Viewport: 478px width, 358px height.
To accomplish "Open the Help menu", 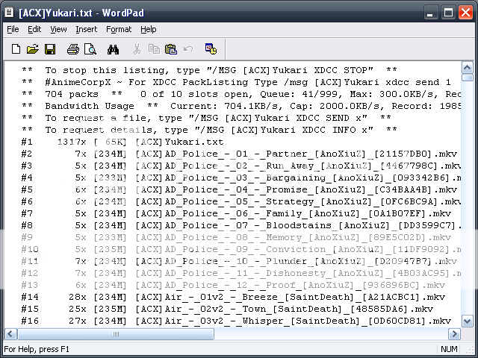I will (x=149, y=30).
